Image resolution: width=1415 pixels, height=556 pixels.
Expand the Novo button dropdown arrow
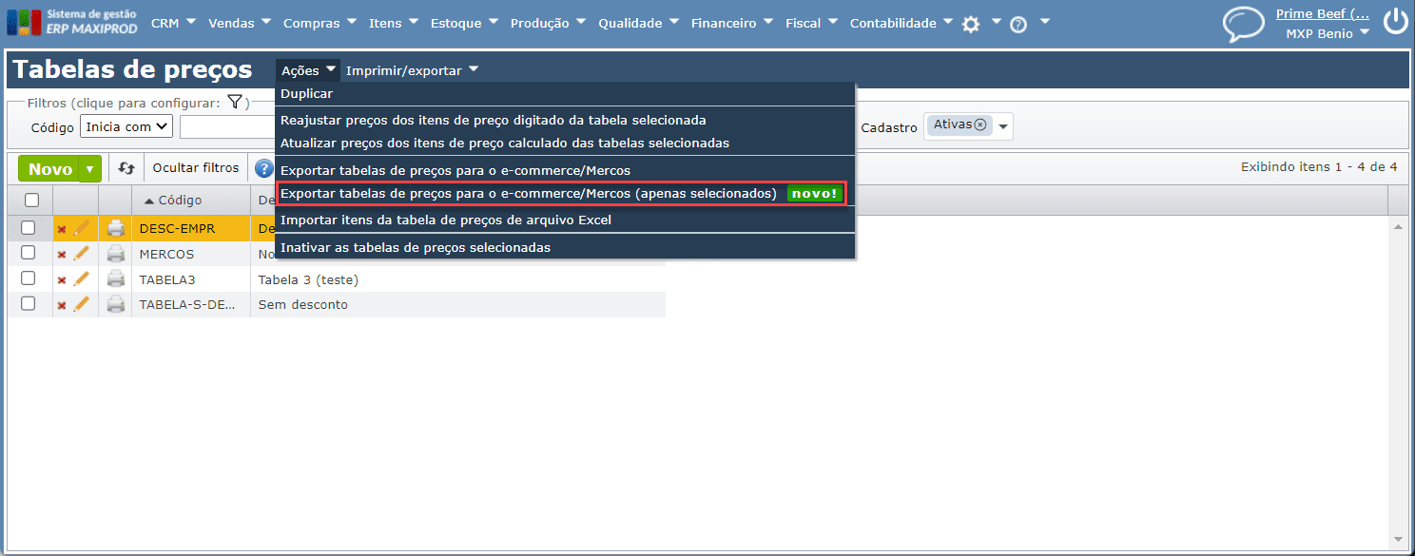pos(89,169)
